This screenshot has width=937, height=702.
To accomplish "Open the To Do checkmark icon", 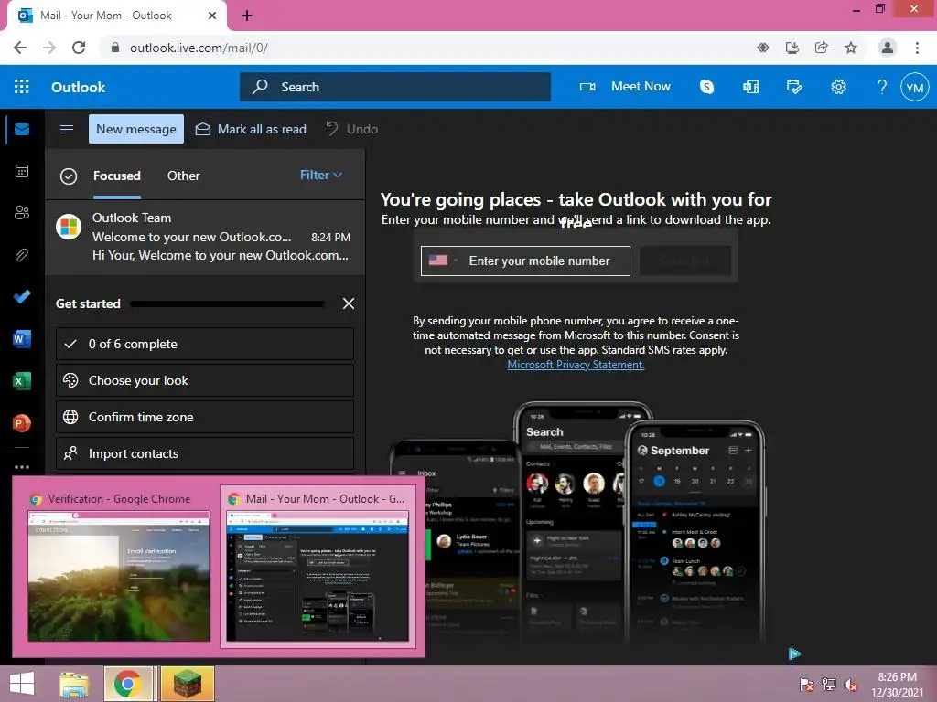I will 22,297.
